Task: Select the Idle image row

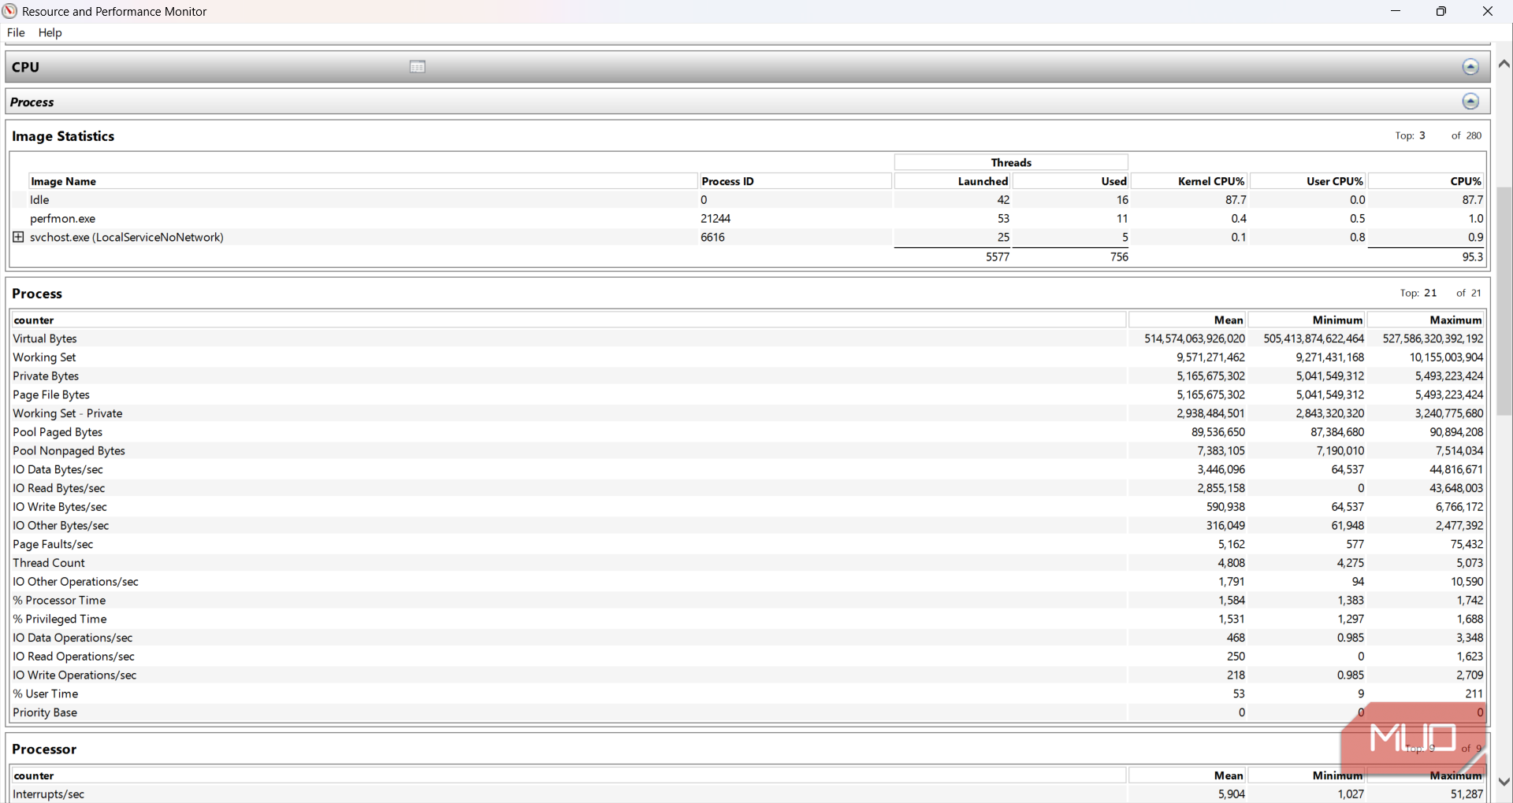Action: click(x=749, y=200)
